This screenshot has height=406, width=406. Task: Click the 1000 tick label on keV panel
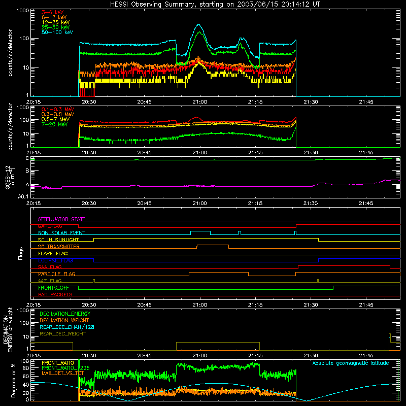tap(22, 11)
